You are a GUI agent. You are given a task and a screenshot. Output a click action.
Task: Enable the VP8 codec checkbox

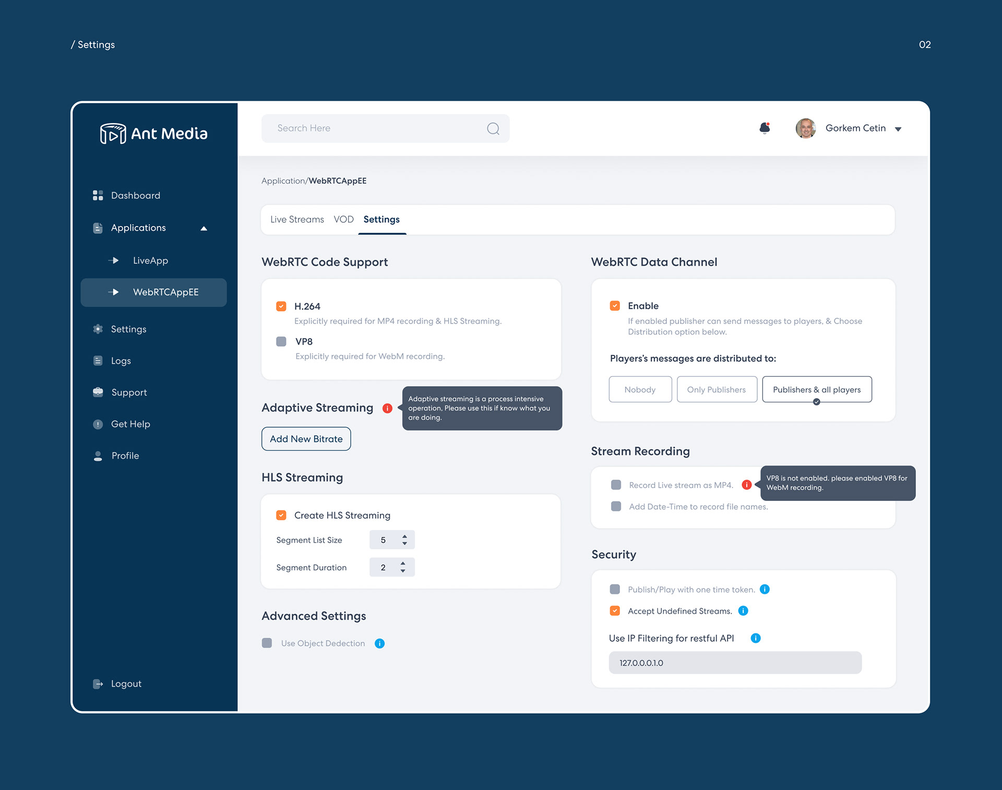(281, 341)
